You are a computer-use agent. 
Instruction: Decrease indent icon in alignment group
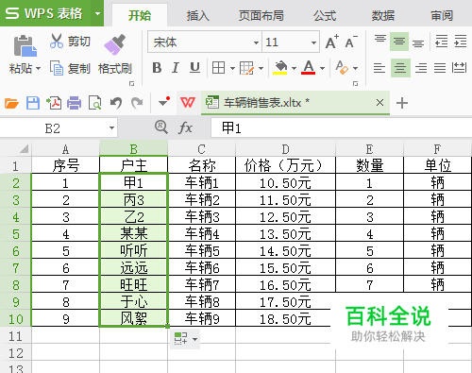pyautogui.click(x=441, y=42)
